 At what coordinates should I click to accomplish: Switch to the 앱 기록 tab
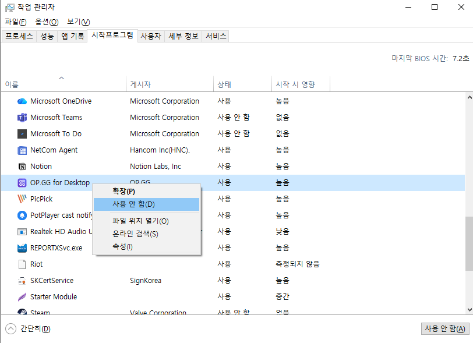72,36
